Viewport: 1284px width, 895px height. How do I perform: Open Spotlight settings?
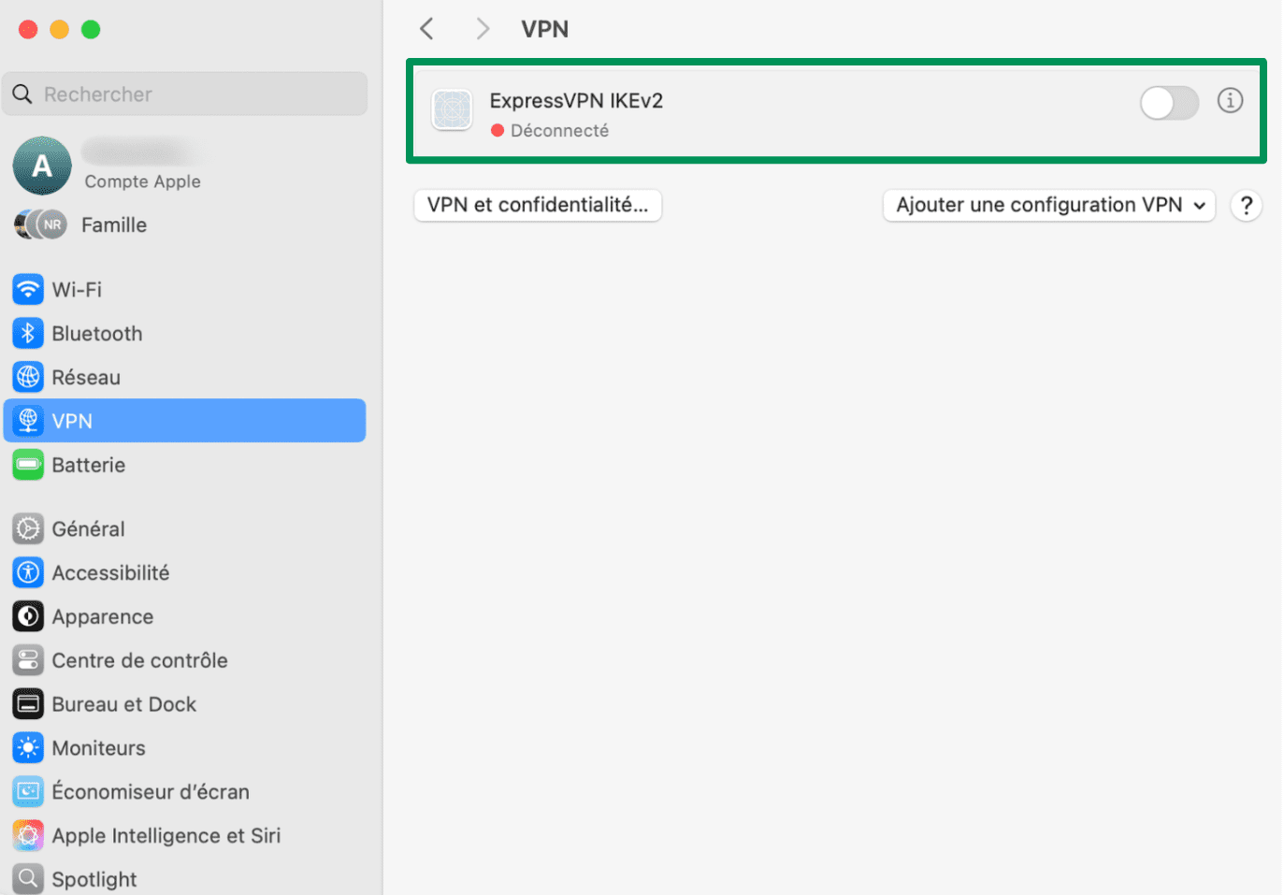tap(94, 878)
